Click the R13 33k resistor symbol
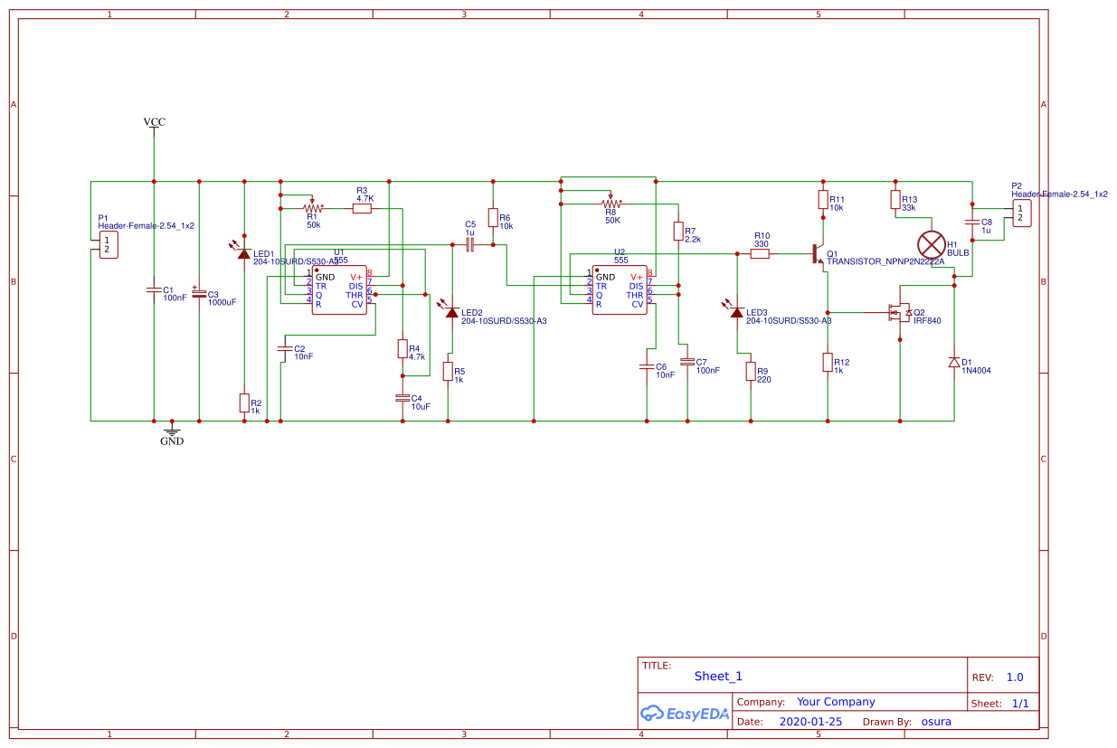 (x=895, y=200)
